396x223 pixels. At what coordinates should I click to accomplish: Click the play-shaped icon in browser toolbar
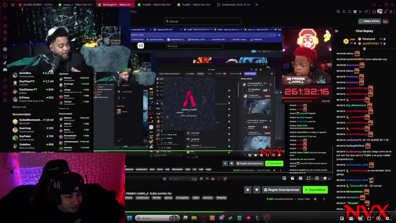pyautogui.click(x=360, y=12)
